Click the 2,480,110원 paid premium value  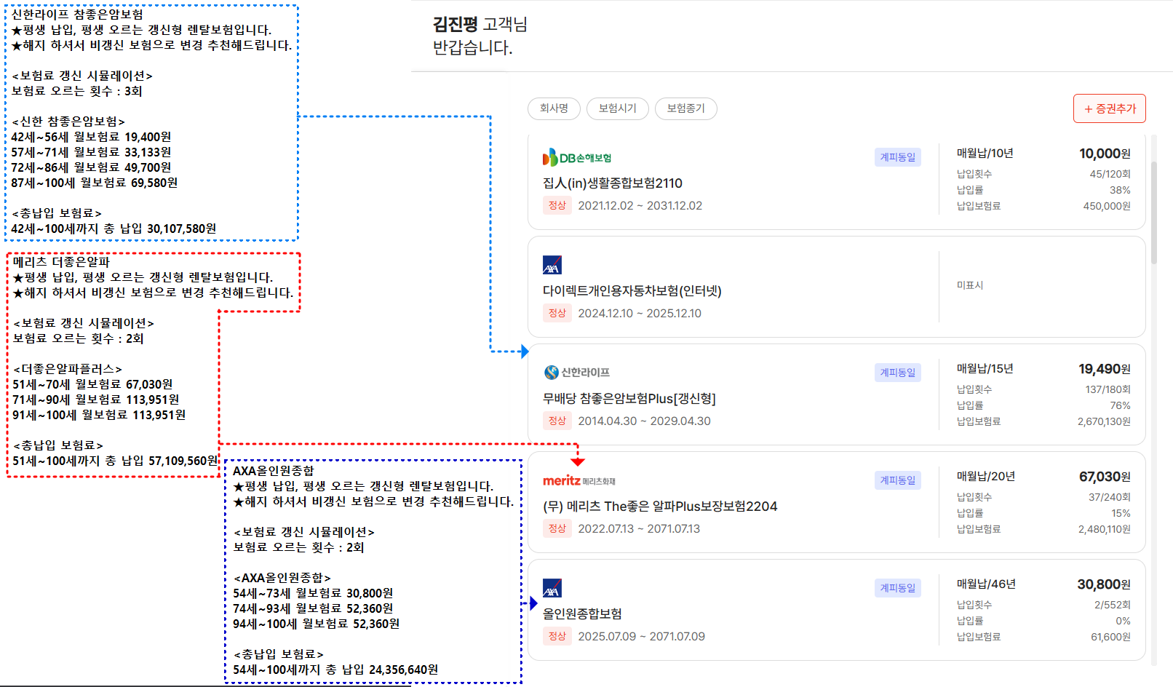click(x=1105, y=529)
